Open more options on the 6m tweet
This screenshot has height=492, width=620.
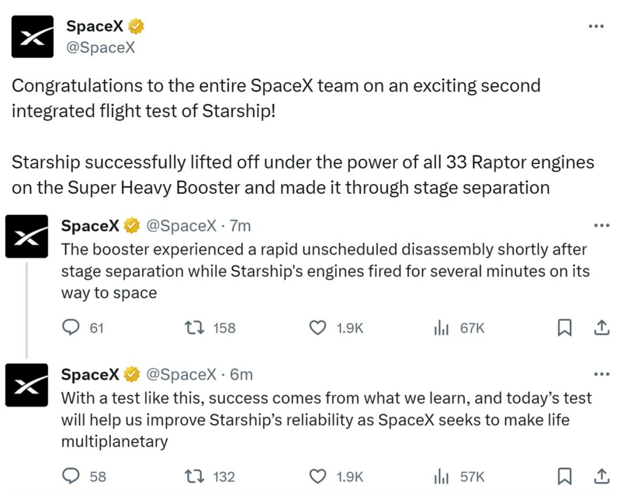601,374
